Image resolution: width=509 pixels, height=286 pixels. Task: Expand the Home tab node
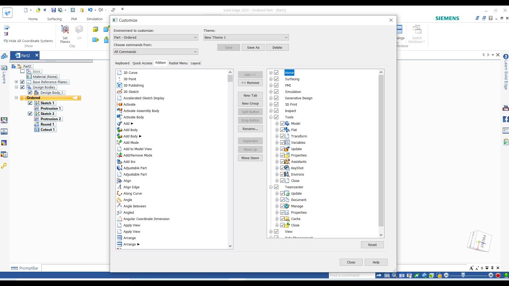(271, 73)
